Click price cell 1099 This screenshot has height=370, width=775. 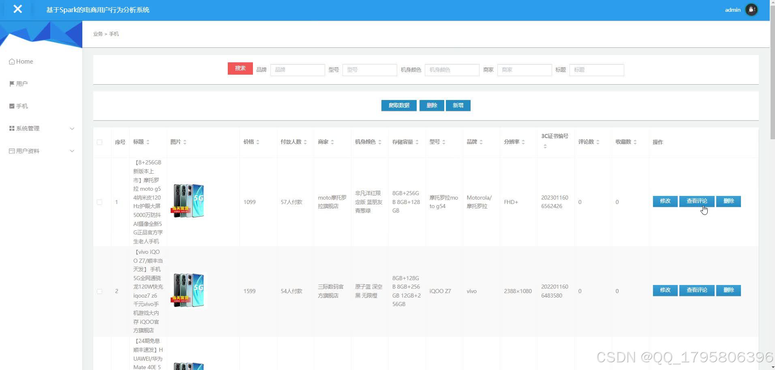pyautogui.click(x=250, y=202)
